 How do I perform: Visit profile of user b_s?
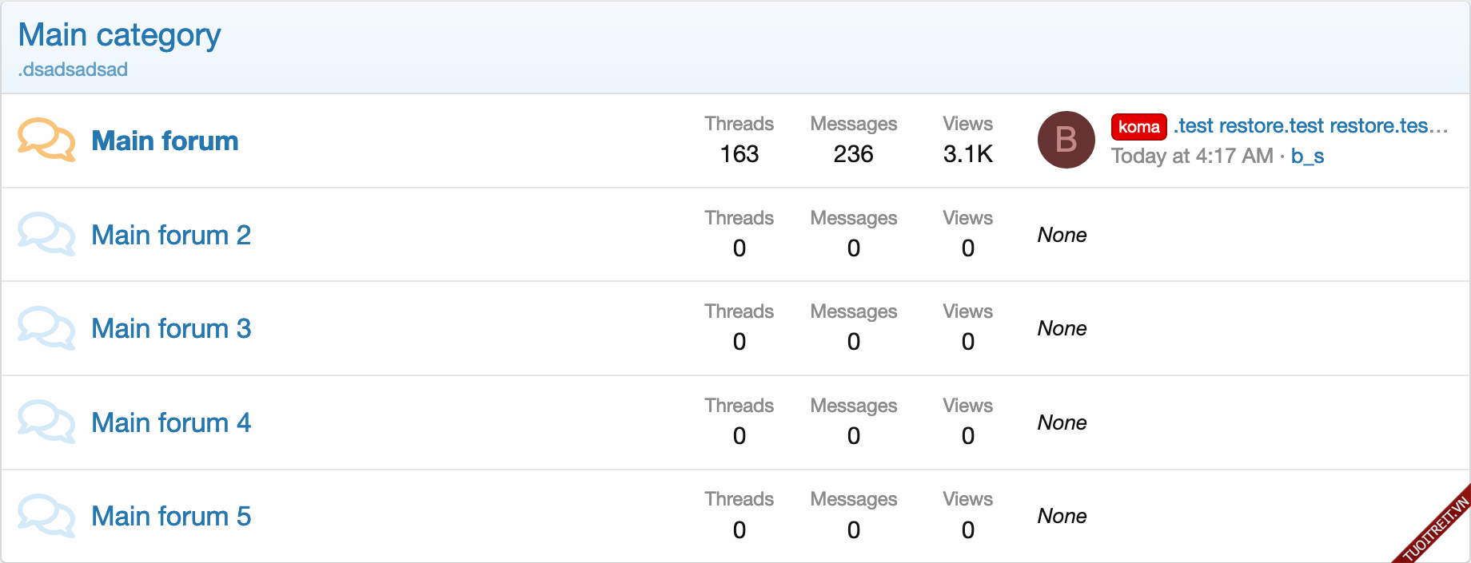[x=1307, y=156]
